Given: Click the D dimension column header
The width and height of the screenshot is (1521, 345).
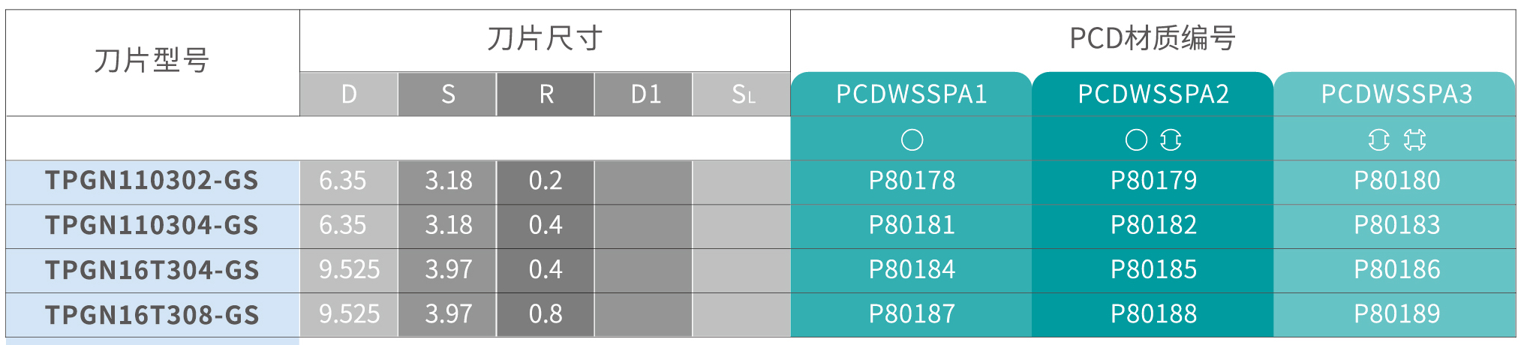Looking at the screenshot, I should pyautogui.click(x=349, y=94).
